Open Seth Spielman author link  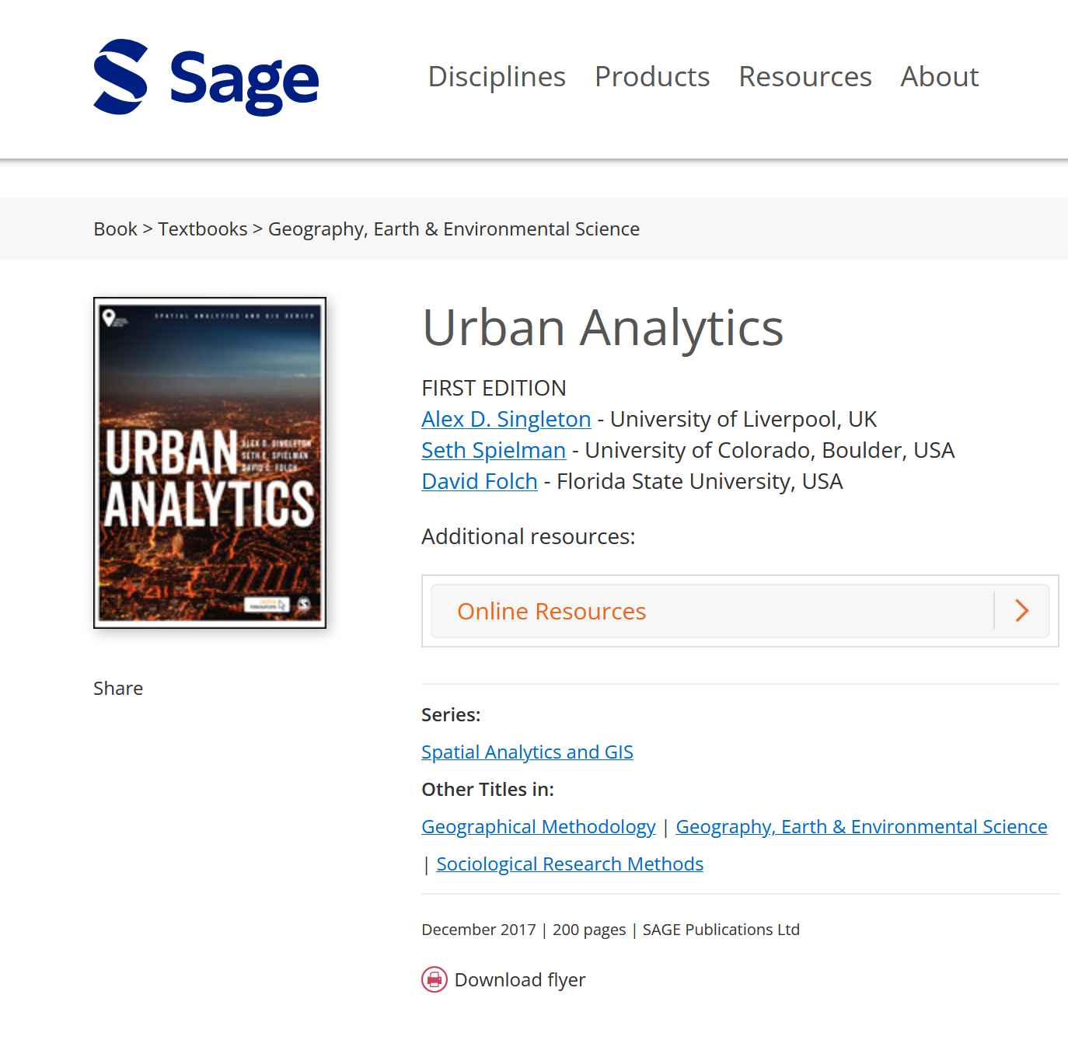(x=494, y=450)
